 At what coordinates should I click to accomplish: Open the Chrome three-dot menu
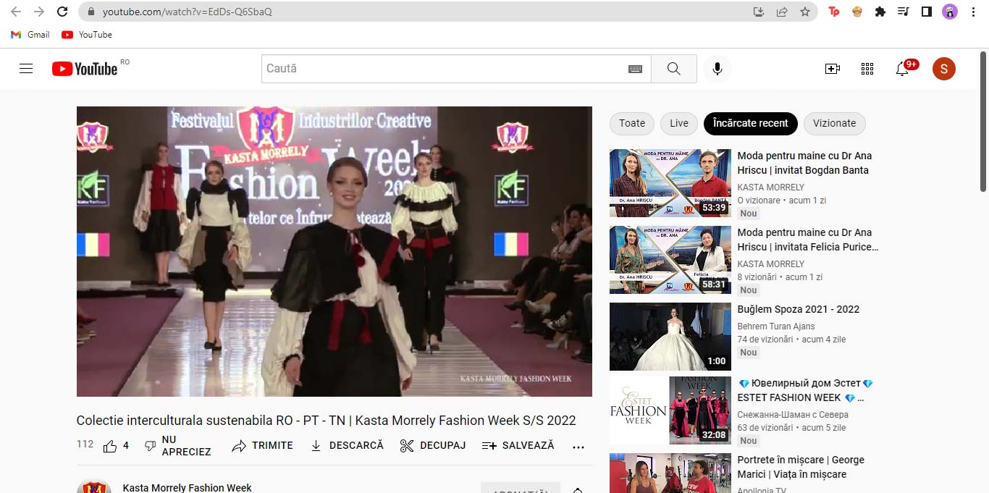pyautogui.click(x=973, y=12)
